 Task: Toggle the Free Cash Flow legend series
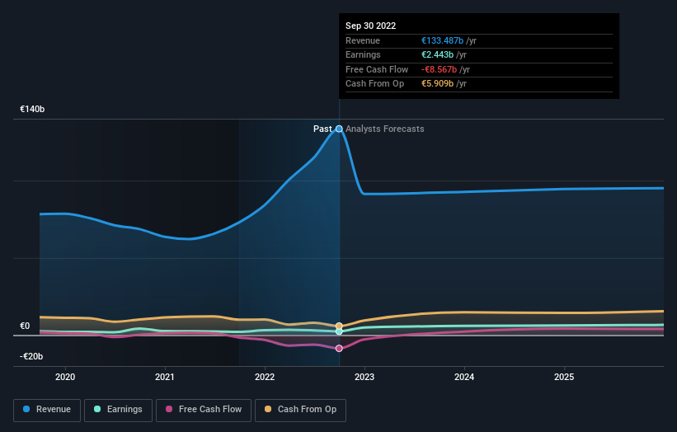pos(204,410)
